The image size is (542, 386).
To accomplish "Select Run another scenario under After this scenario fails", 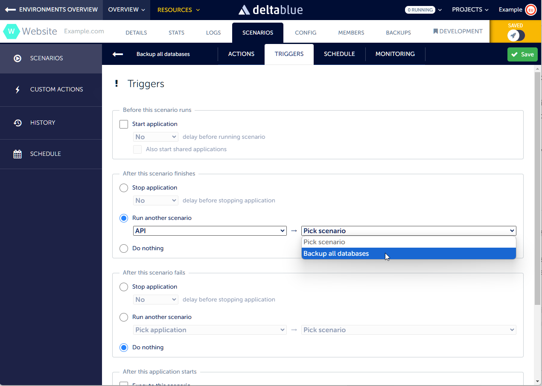I will [124, 317].
